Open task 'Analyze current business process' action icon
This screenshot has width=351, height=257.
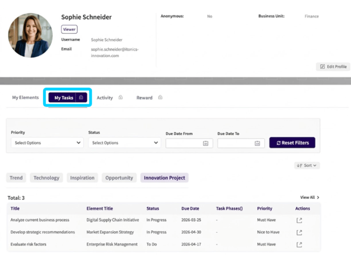click(299, 220)
